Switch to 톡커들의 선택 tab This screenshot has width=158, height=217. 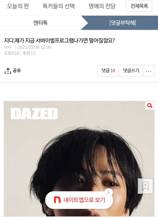[59, 6]
